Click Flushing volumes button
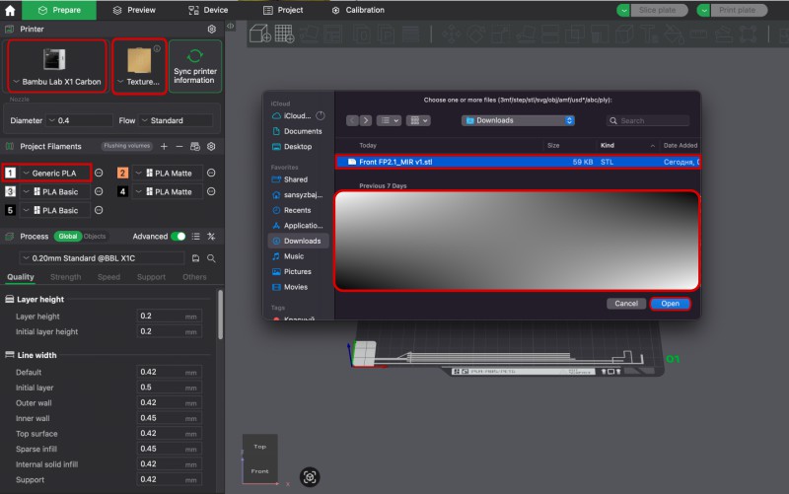Screen dimensions: 789x494 pos(127,146)
